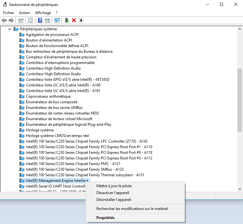Screen dimensions: 243x224
Task: Choose Mettre à jour le pilote
Action: (x=114, y=186)
